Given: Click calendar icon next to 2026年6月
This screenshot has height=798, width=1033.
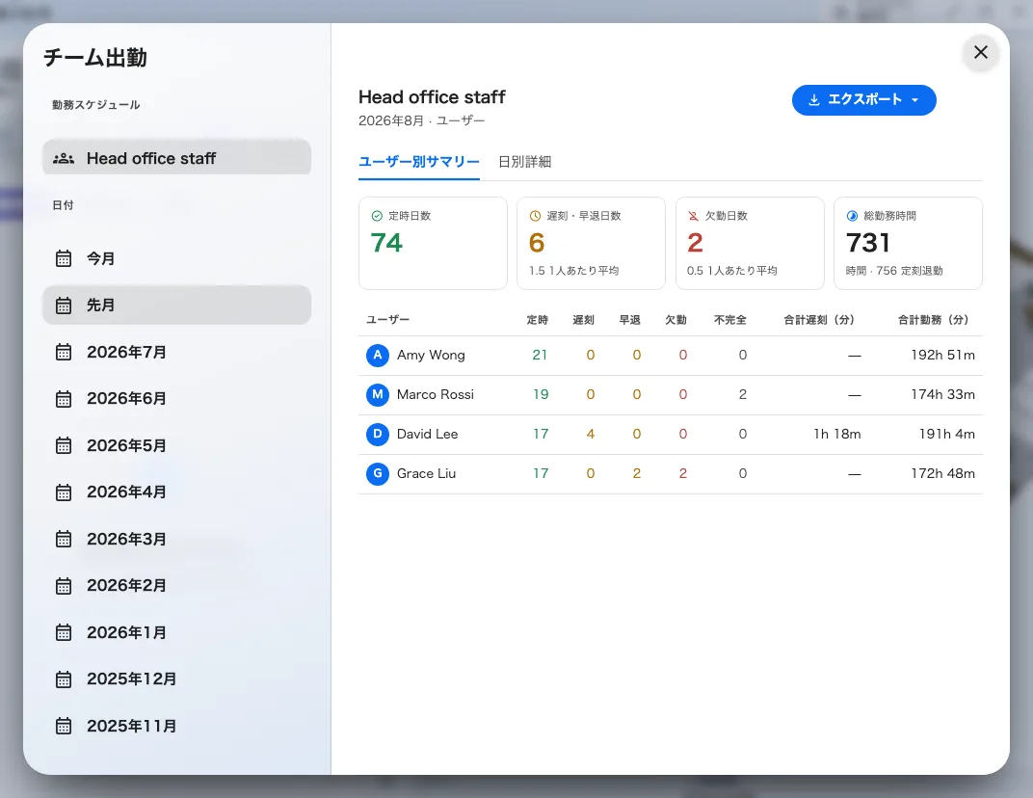Looking at the screenshot, I should click(64, 399).
